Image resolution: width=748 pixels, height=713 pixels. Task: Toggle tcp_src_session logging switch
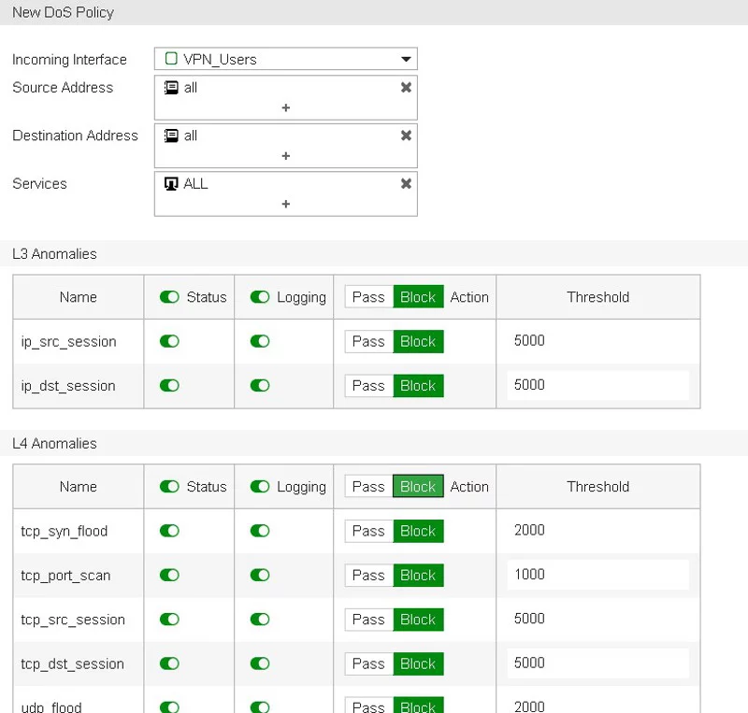click(x=260, y=620)
